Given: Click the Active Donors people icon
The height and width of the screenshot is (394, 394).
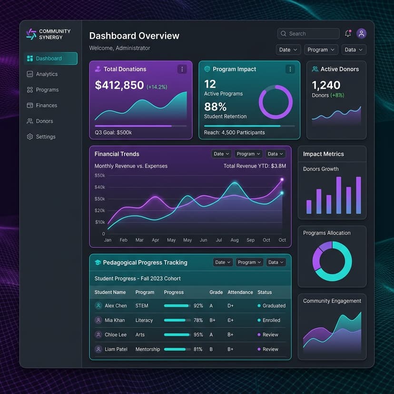Looking at the screenshot, I should [315, 69].
